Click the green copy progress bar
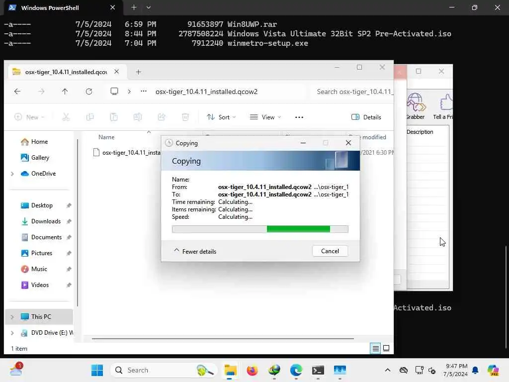 pos(260,229)
